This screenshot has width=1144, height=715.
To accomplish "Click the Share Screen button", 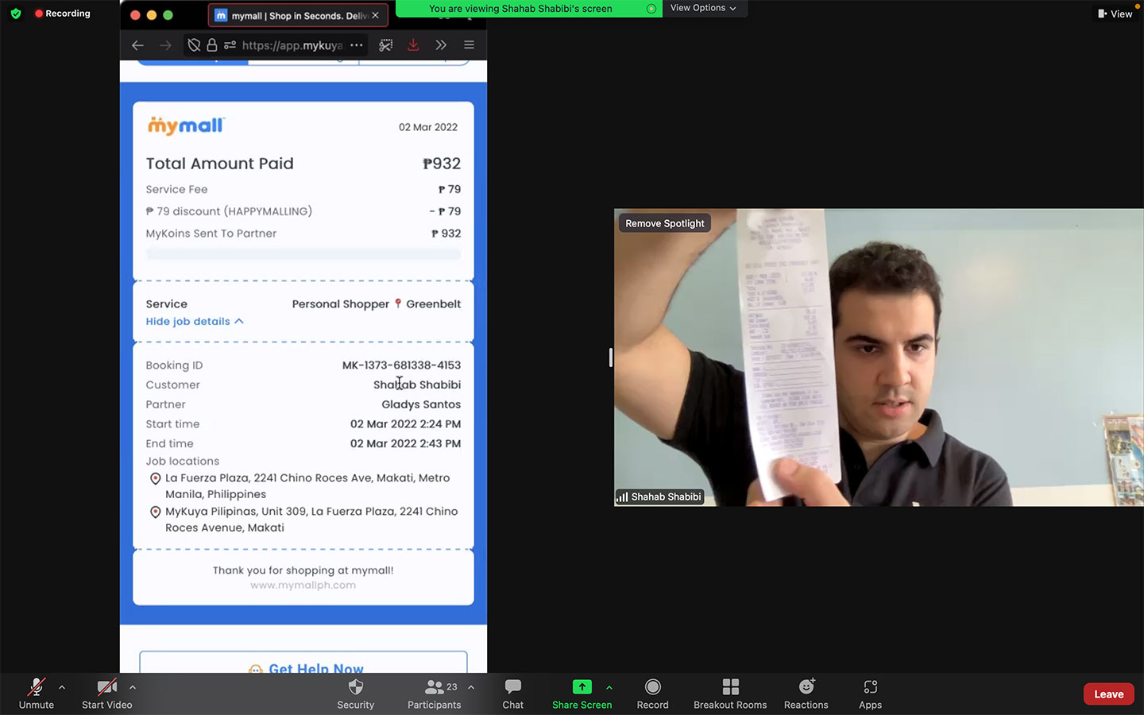I will [582, 693].
